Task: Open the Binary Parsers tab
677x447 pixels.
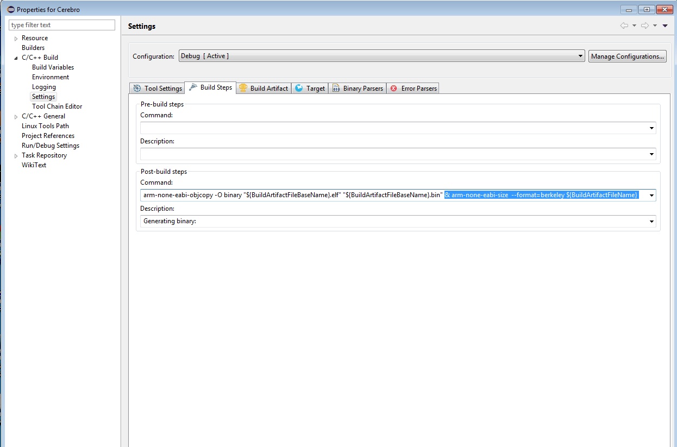Action: tap(357, 89)
